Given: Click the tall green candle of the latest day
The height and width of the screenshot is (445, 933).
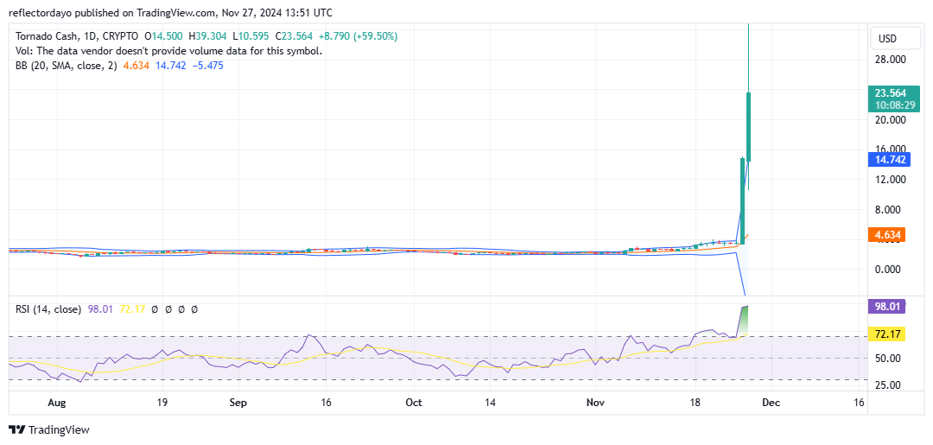Looking at the screenshot, I should point(748,126).
